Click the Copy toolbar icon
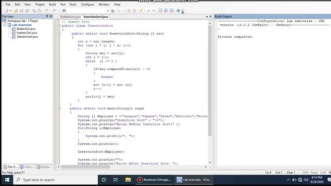Screen dimensions: 331x186 click(34, 10)
